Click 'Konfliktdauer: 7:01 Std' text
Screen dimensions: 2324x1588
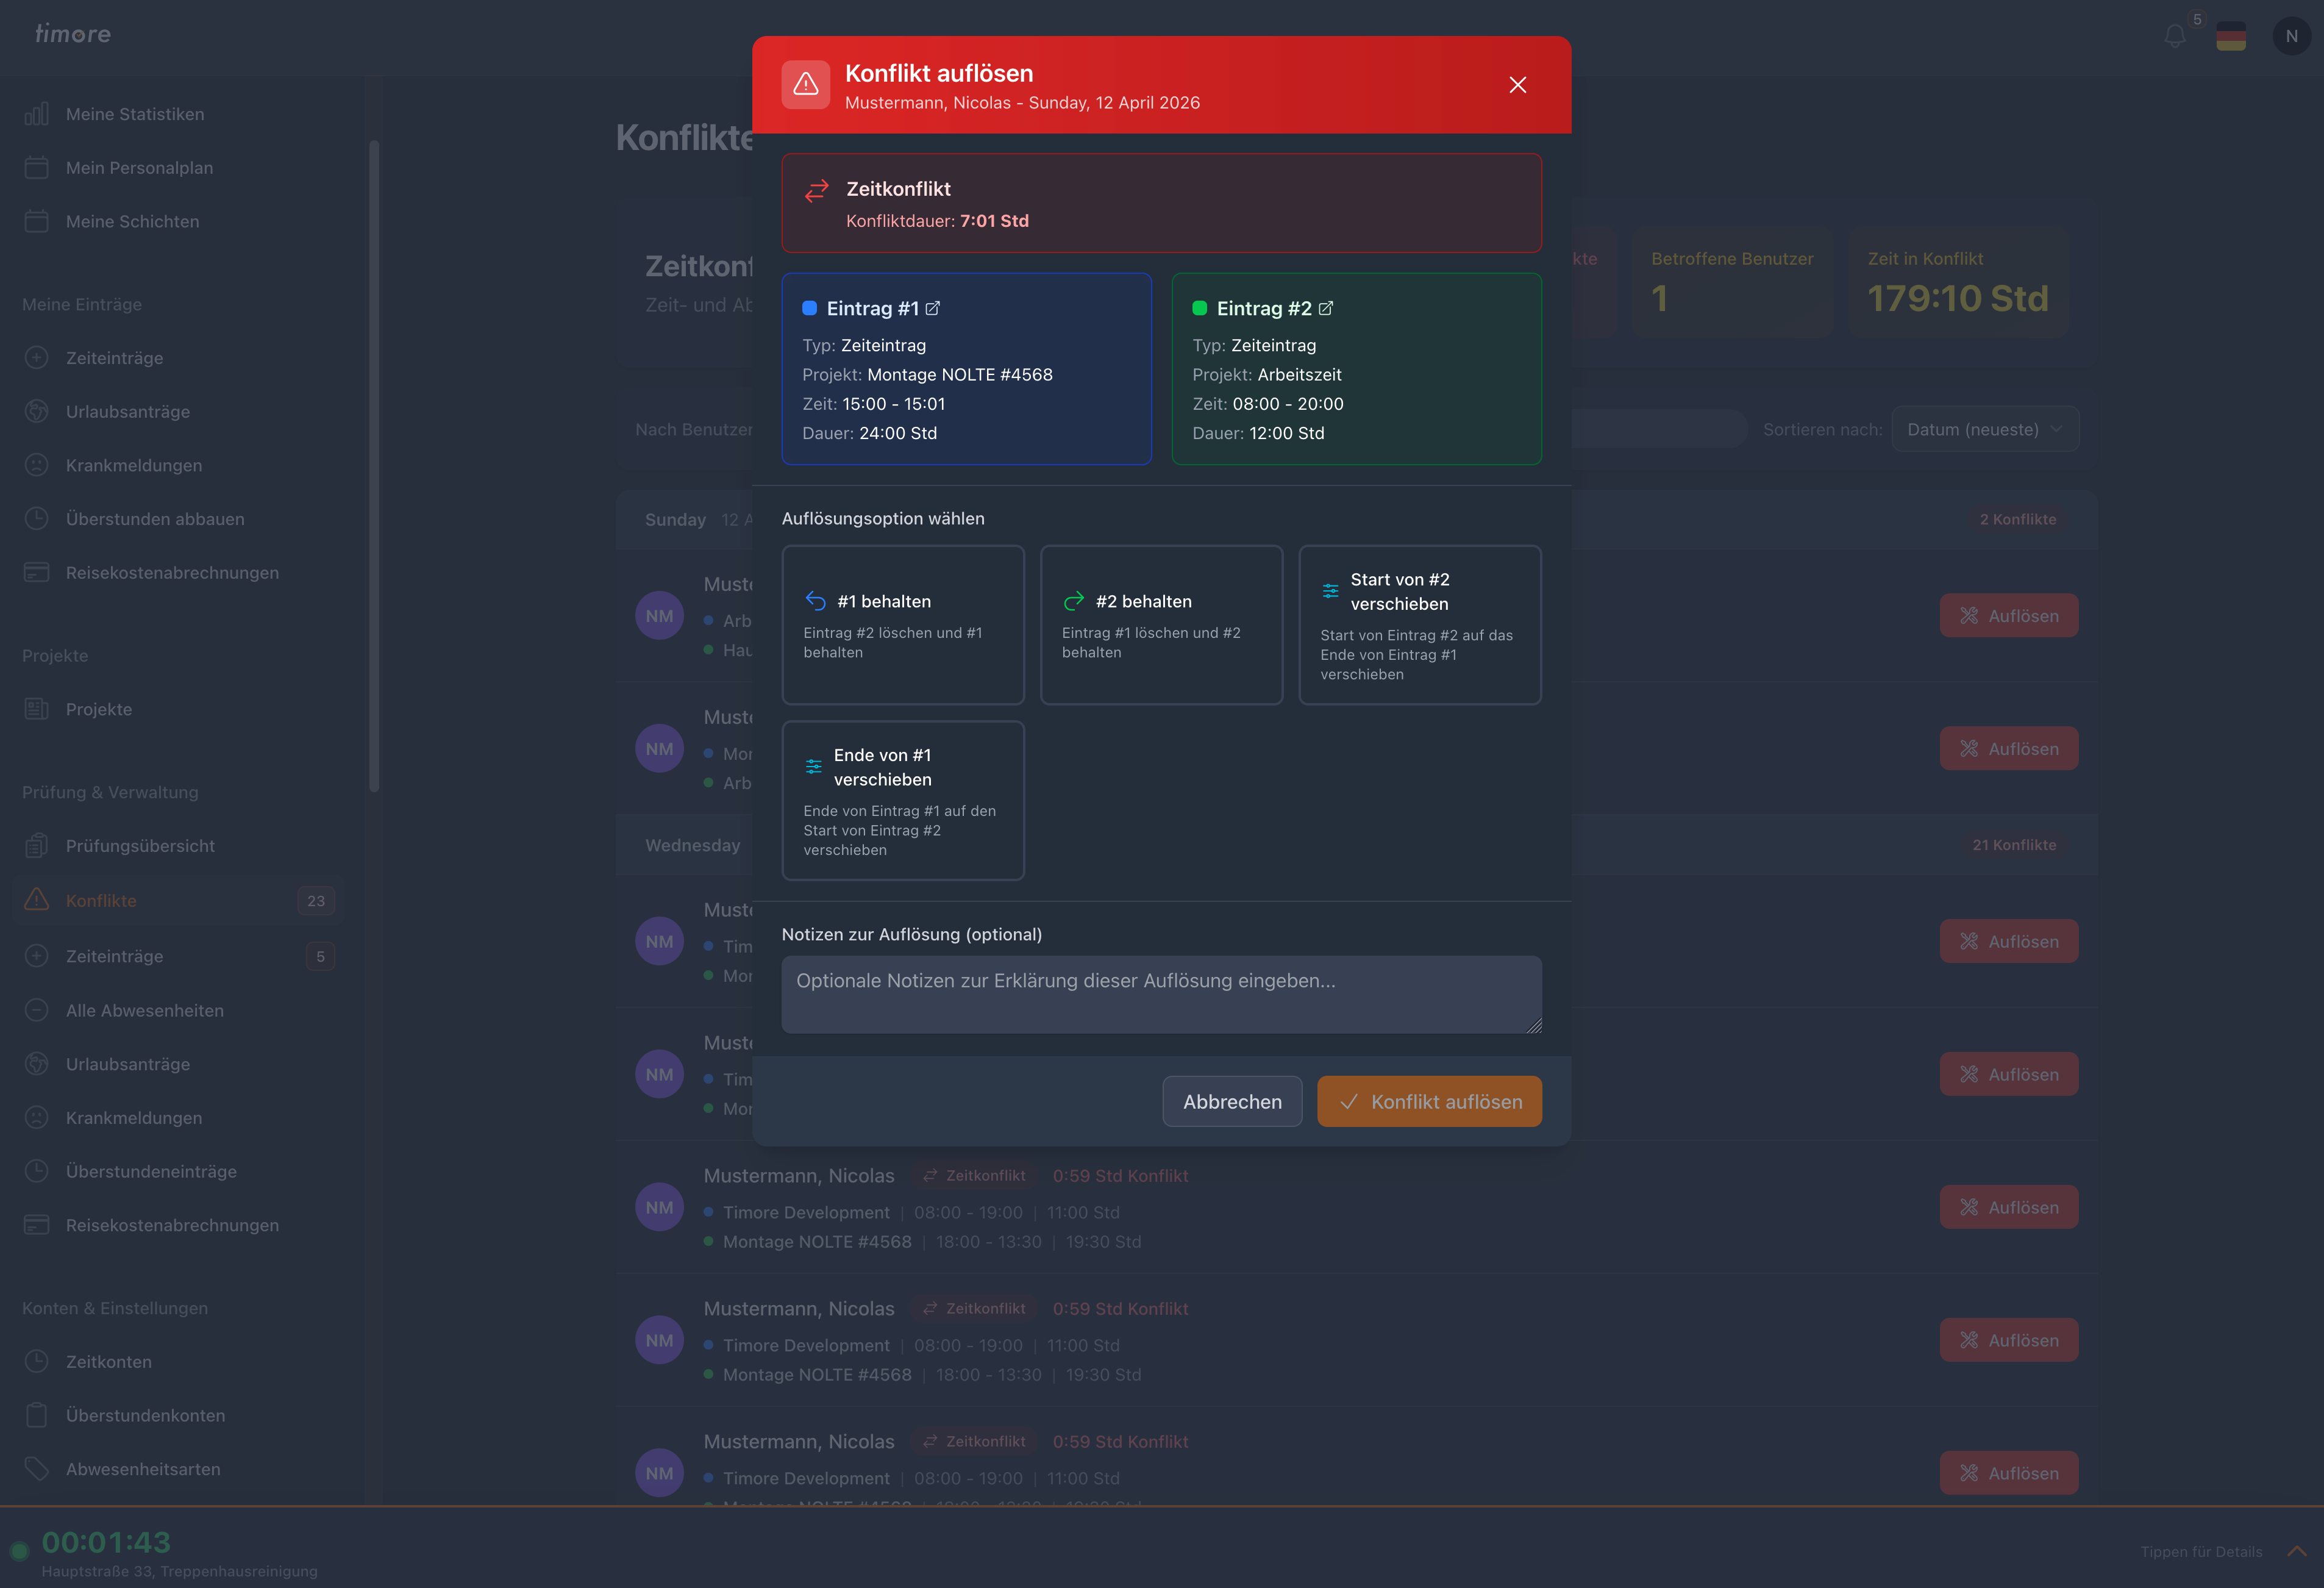pos(937,221)
